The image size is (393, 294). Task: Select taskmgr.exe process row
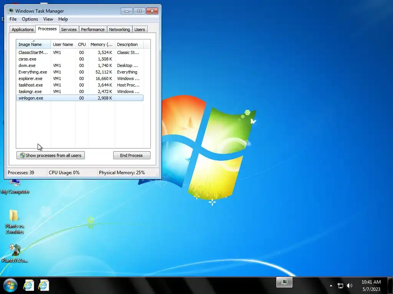[x=80, y=91]
